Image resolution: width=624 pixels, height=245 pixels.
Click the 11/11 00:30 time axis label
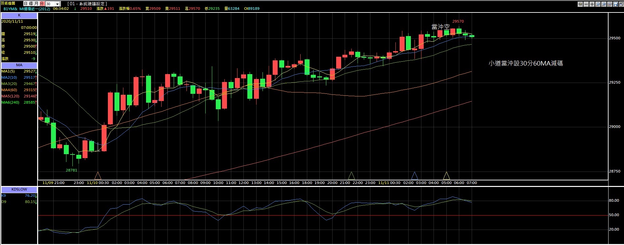pyautogui.click(x=389, y=183)
